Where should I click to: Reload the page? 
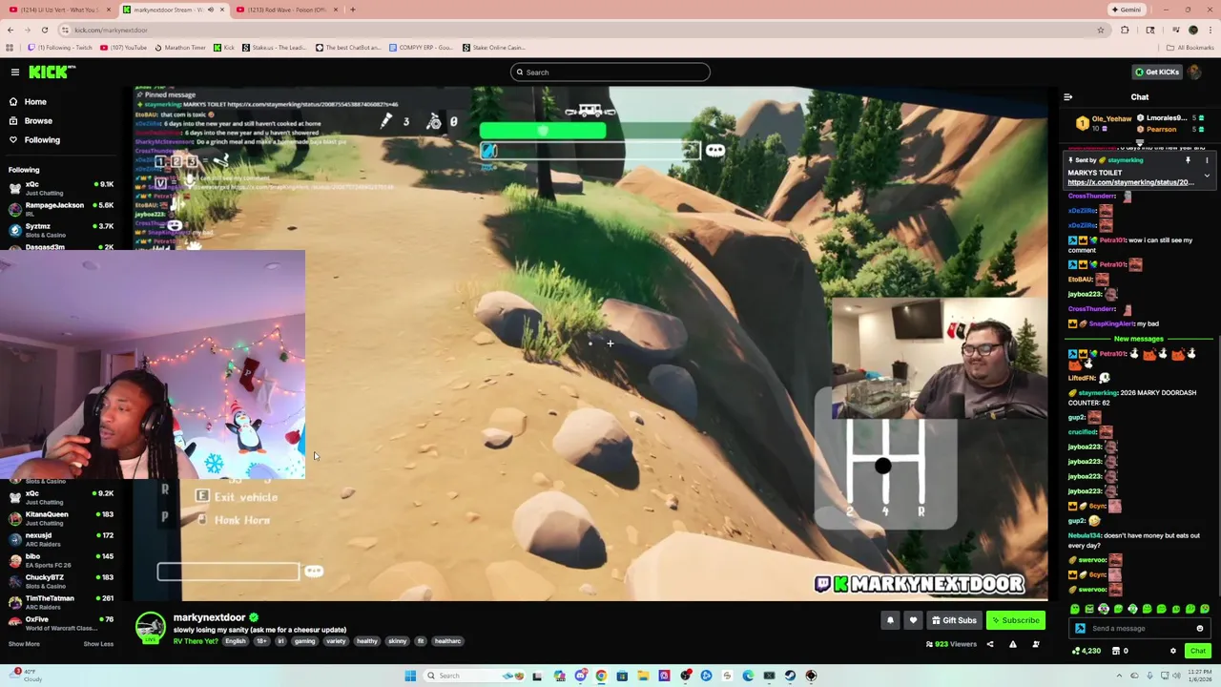(44, 30)
